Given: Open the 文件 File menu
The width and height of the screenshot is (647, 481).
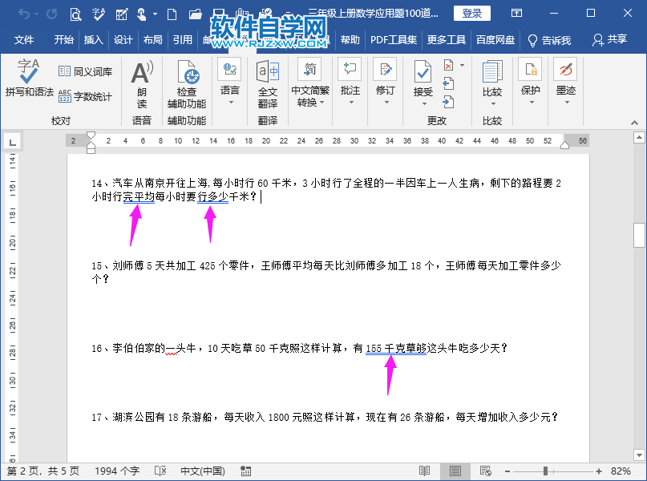Looking at the screenshot, I should [25, 38].
